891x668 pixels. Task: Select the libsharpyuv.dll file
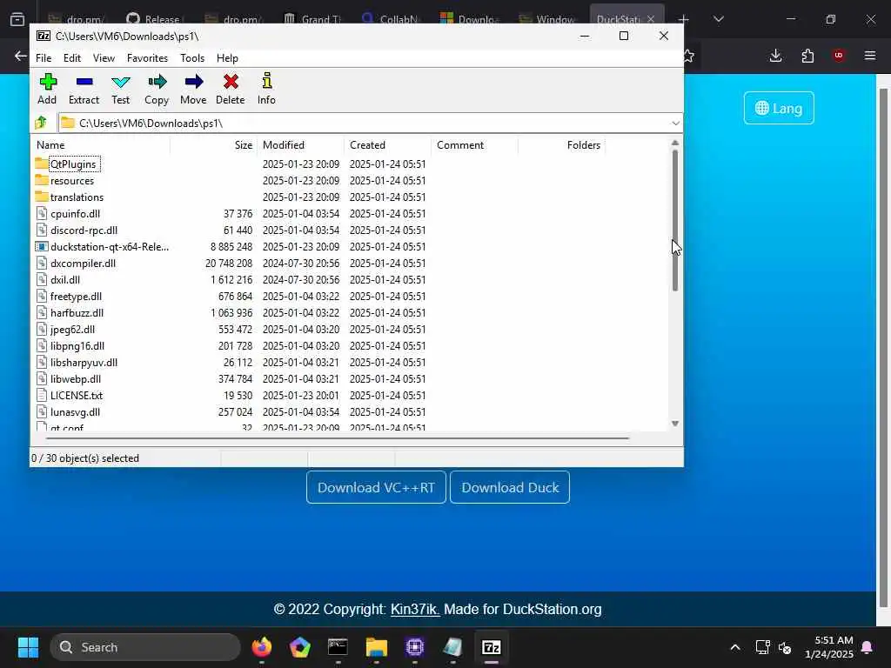(84, 362)
